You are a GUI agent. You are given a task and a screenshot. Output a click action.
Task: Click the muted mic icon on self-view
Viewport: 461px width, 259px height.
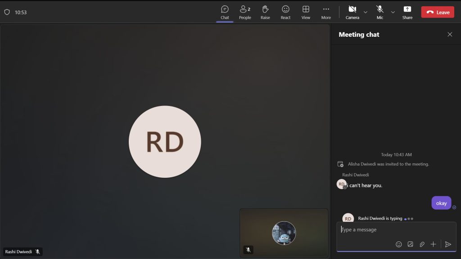[249, 250]
